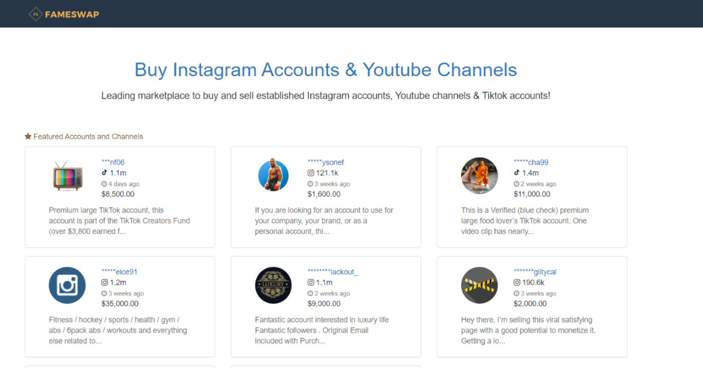The width and height of the screenshot is (703, 368).
Task: Select the $2,000.00 price
Action: pyautogui.click(x=530, y=304)
